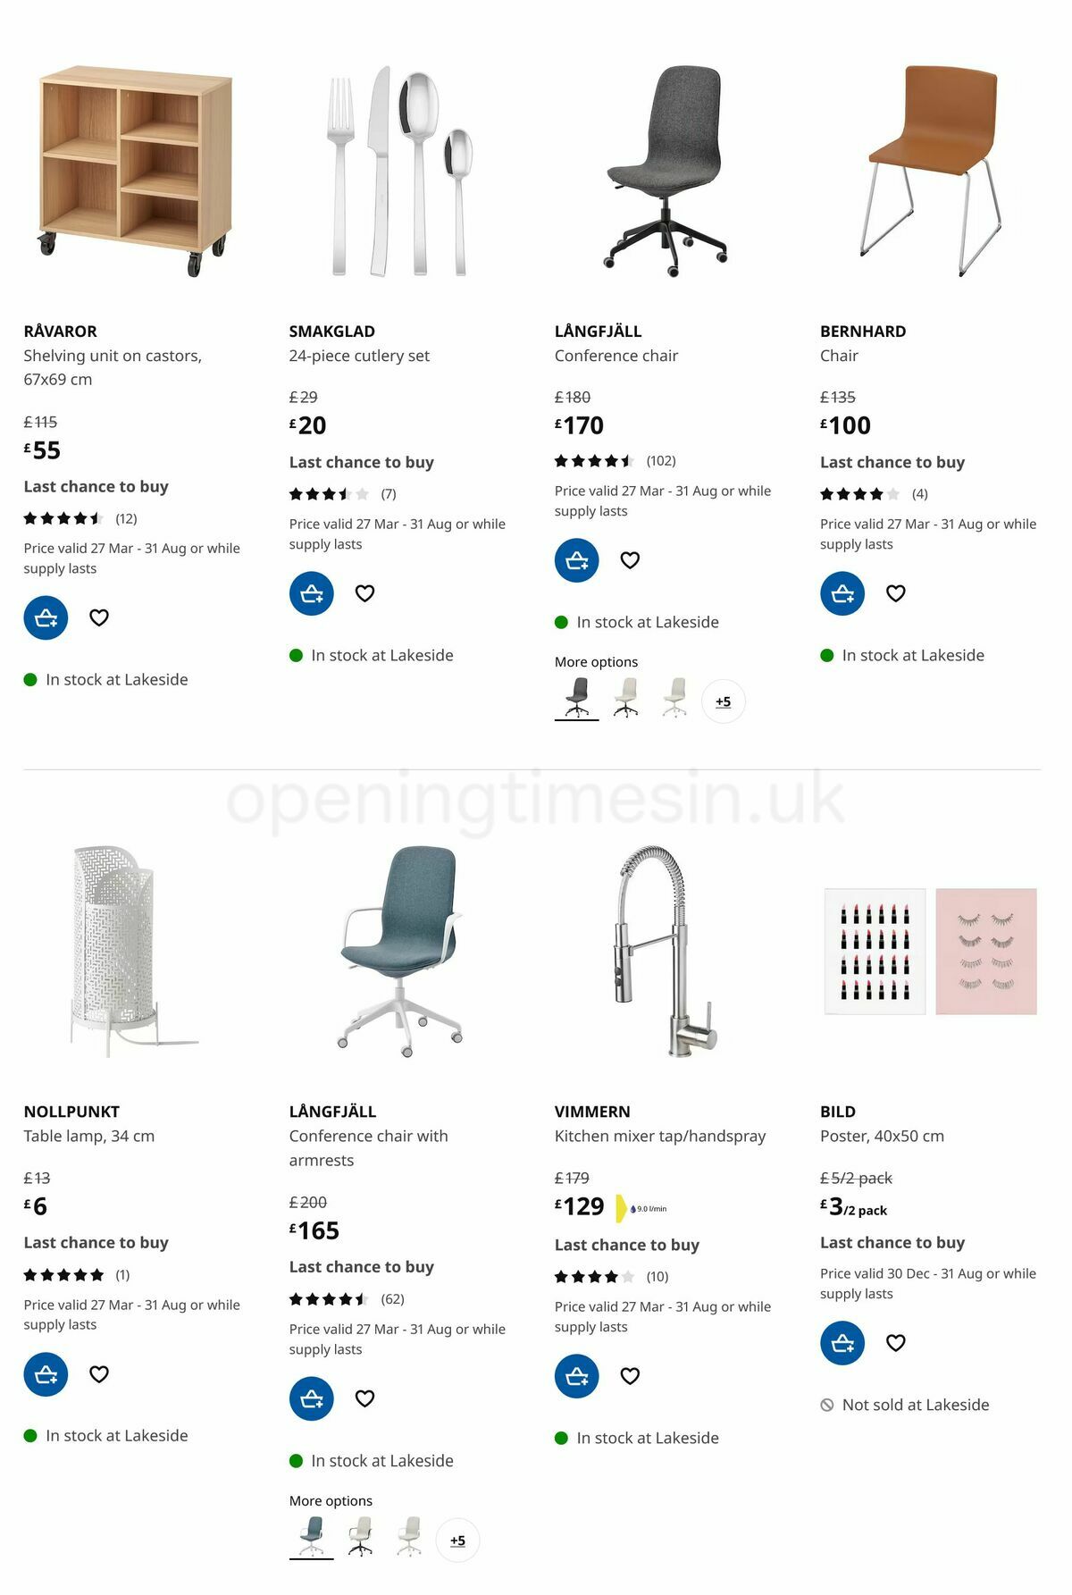Add the RÅVAROR shelving unit to cart
This screenshot has width=1072, height=1595.
click(x=45, y=617)
